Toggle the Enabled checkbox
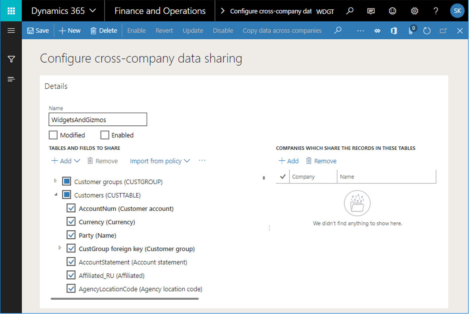 click(x=105, y=135)
